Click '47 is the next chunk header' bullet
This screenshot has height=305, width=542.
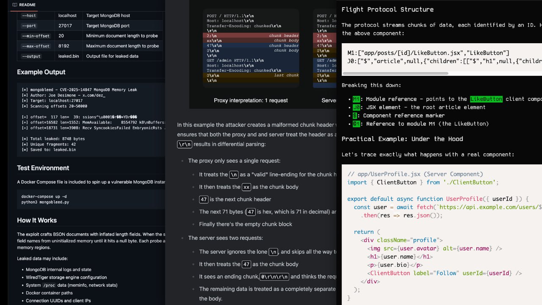click(x=235, y=199)
